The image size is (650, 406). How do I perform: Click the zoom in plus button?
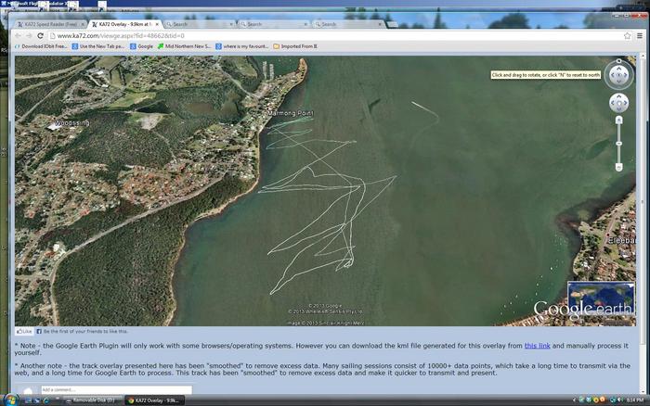[x=619, y=121]
